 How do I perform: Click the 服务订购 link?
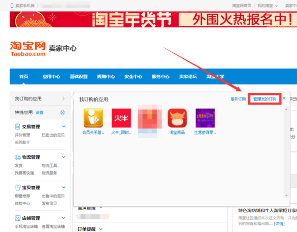tap(238, 99)
